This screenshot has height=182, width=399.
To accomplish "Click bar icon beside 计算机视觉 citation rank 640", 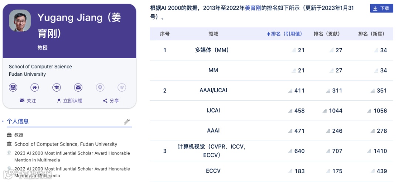I will 290,151.
